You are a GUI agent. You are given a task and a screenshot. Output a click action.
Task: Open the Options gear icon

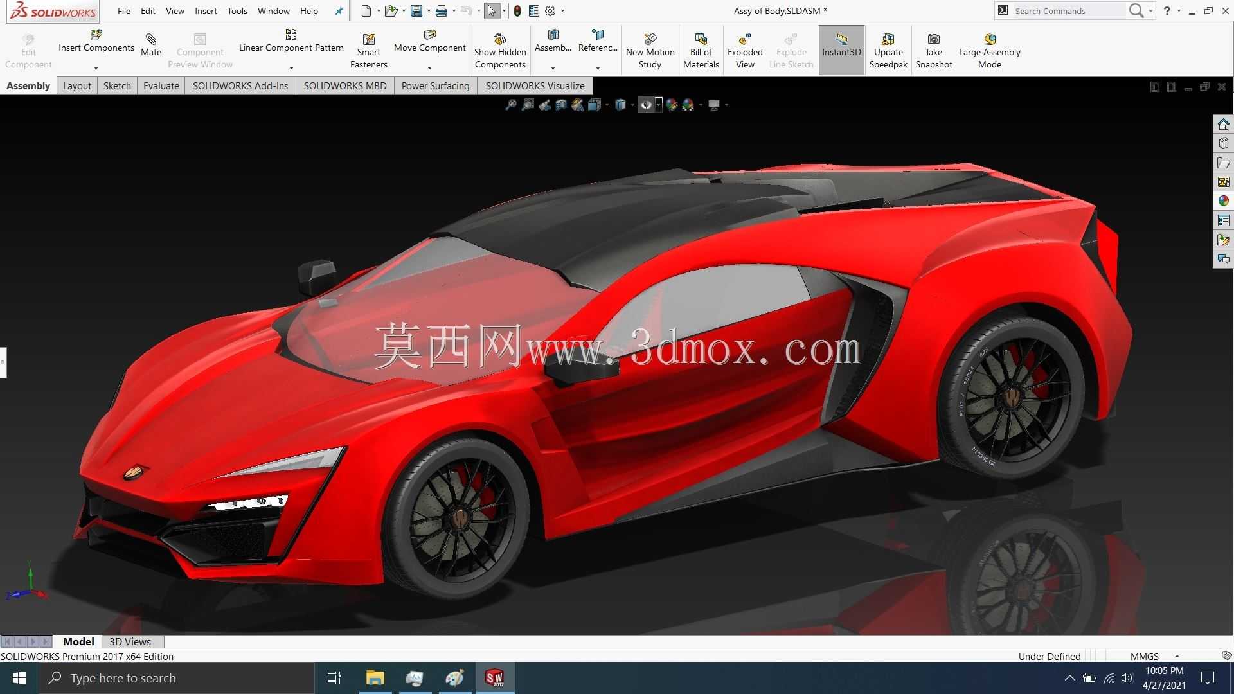[550, 11]
